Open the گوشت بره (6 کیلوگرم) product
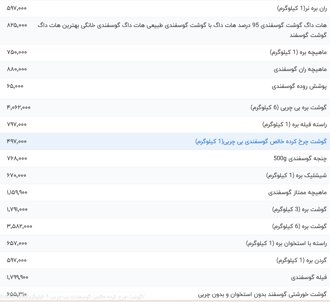Screen dimensions: 330x302 [299, 226]
